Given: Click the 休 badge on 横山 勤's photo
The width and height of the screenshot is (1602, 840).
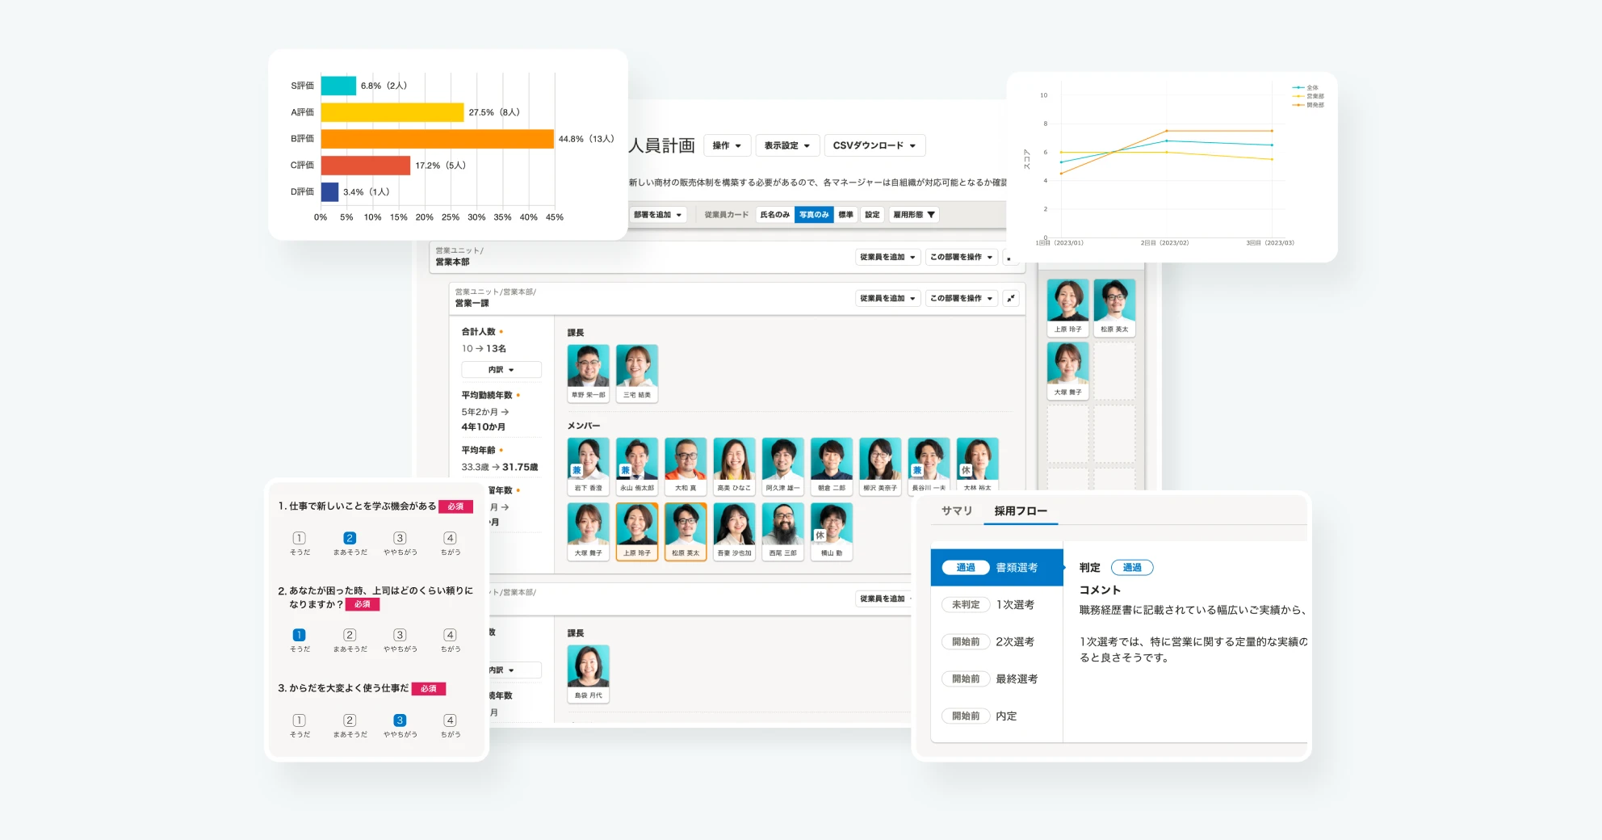Looking at the screenshot, I should click(820, 535).
